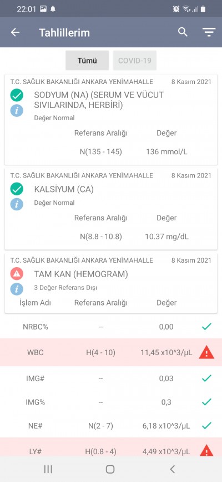Open Android recent apps button
This screenshot has width=222, height=482.
coord(48,469)
